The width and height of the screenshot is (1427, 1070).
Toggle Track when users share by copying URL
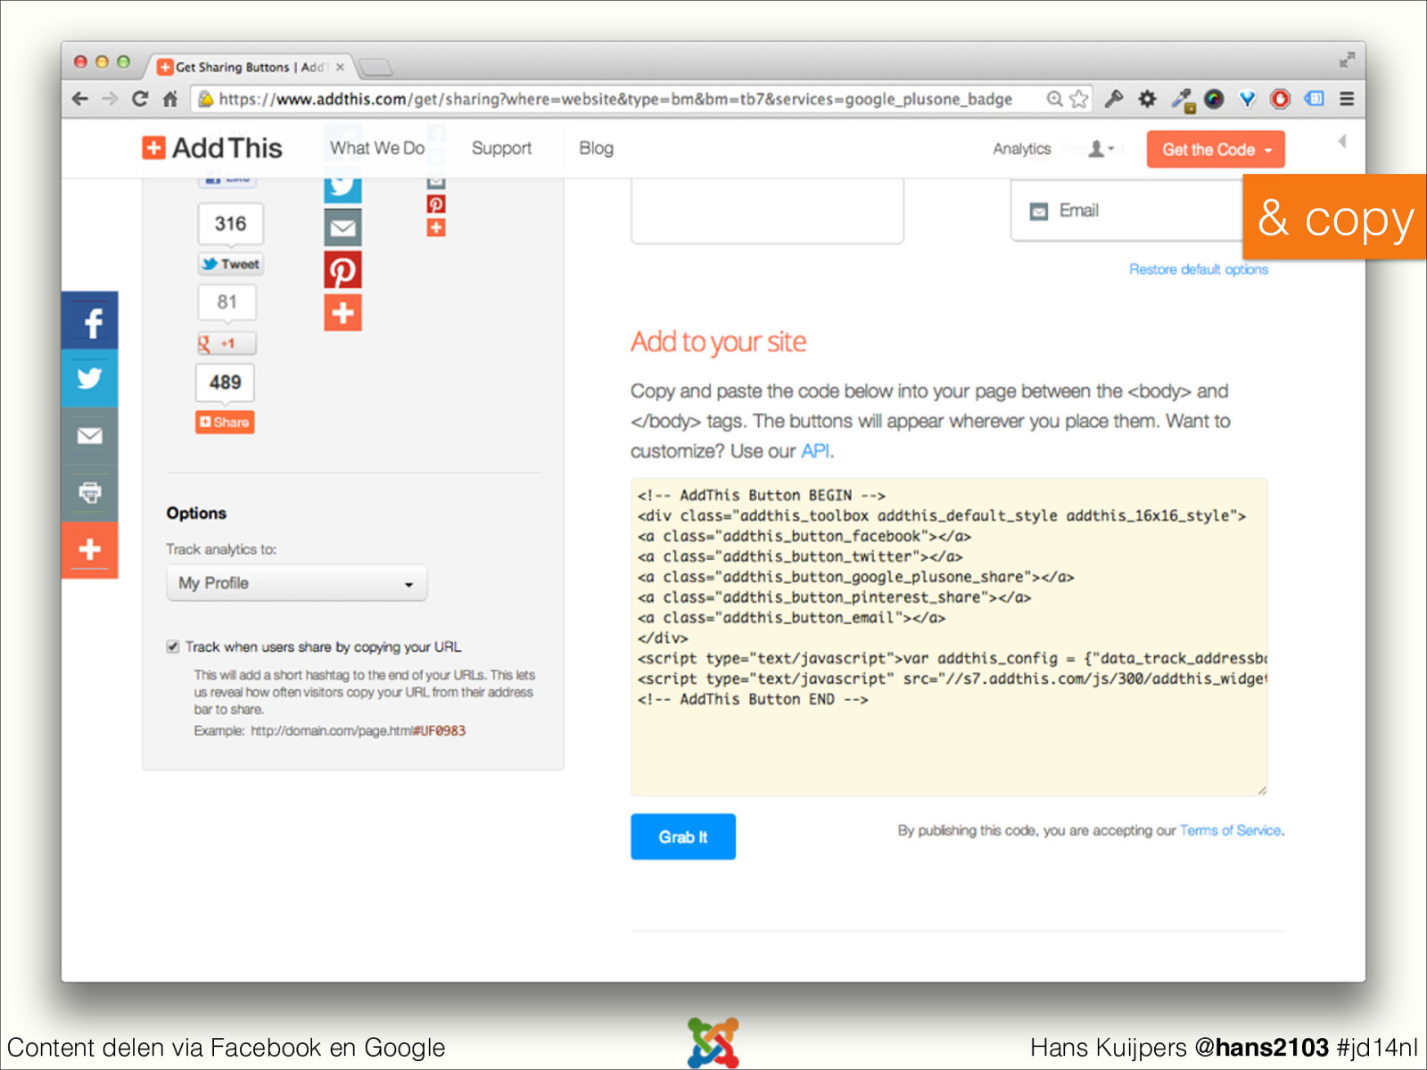(x=173, y=646)
